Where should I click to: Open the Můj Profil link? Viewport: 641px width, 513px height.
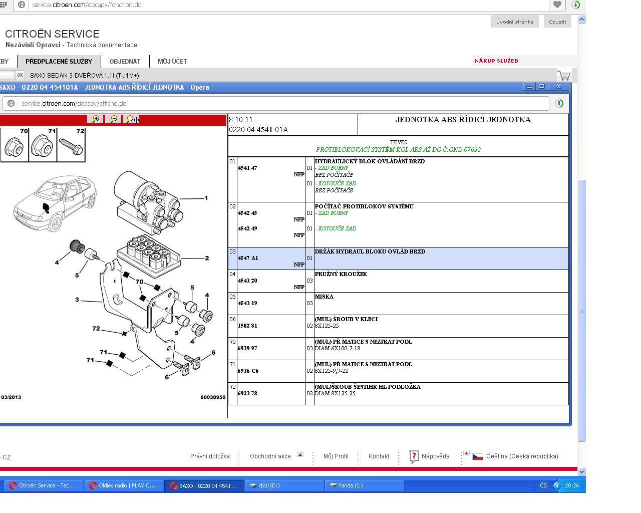(x=336, y=456)
